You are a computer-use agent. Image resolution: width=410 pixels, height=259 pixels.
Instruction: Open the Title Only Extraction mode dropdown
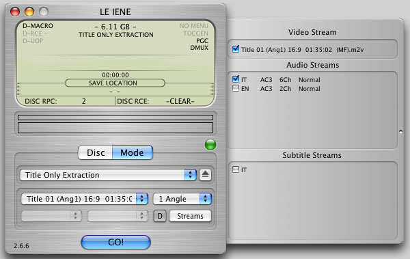pyautogui.click(x=108, y=175)
